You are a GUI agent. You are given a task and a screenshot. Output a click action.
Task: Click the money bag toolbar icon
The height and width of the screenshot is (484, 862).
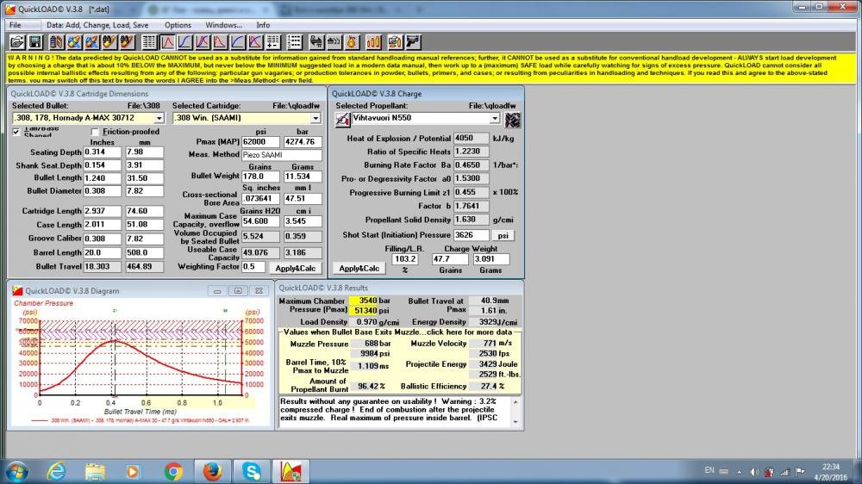click(x=352, y=41)
